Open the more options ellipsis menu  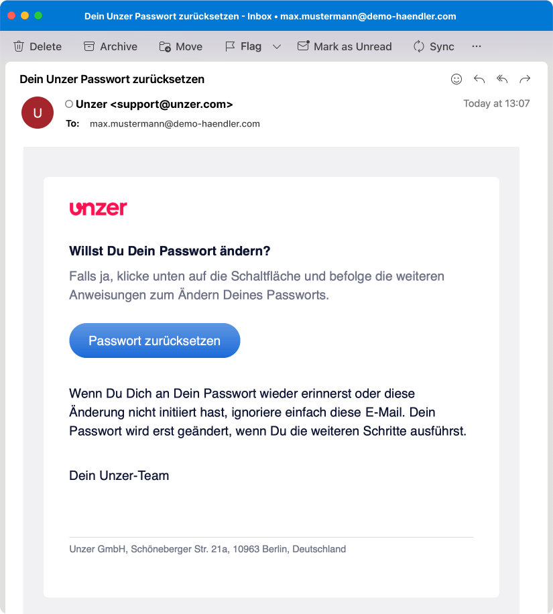(x=477, y=46)
